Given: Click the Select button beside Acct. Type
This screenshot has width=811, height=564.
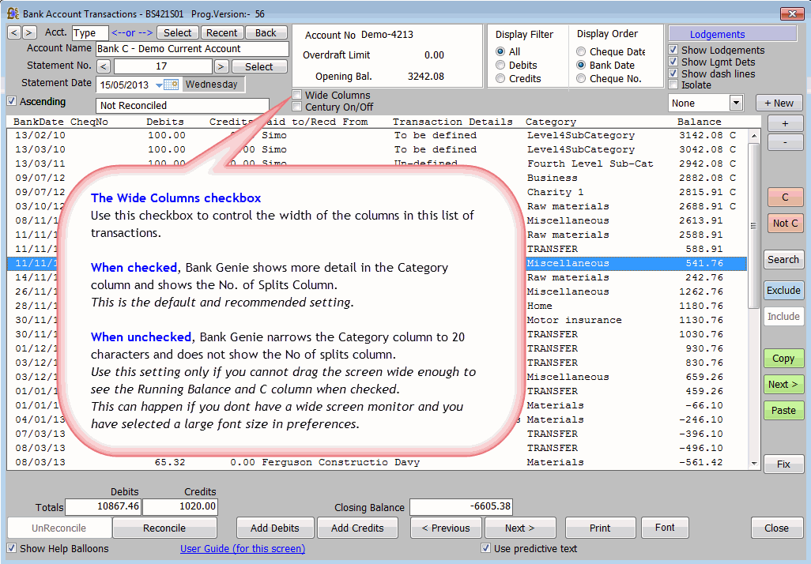Looking at the screenshot, I should click(x=178, y=32).
